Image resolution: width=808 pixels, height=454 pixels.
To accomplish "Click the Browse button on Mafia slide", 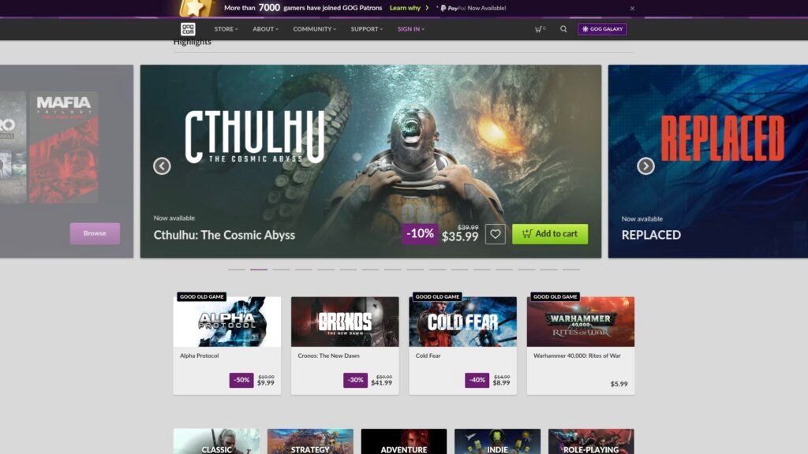I will 95,233.
